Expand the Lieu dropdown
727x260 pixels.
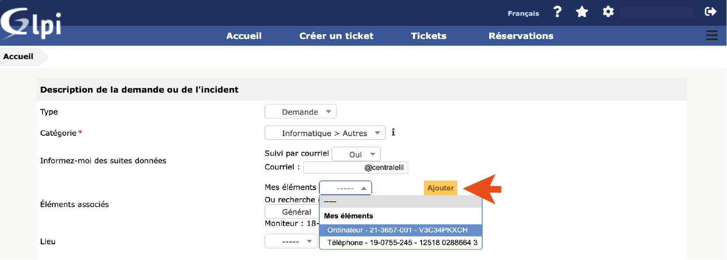coord(291,241)
